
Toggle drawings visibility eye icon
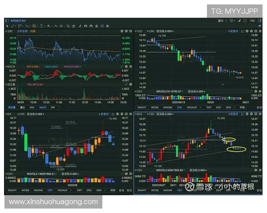click(x=85, y=26)
